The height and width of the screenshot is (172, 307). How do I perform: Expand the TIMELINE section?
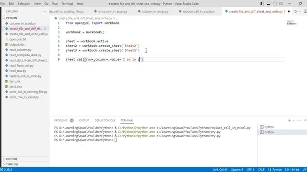tap(12, 164)
